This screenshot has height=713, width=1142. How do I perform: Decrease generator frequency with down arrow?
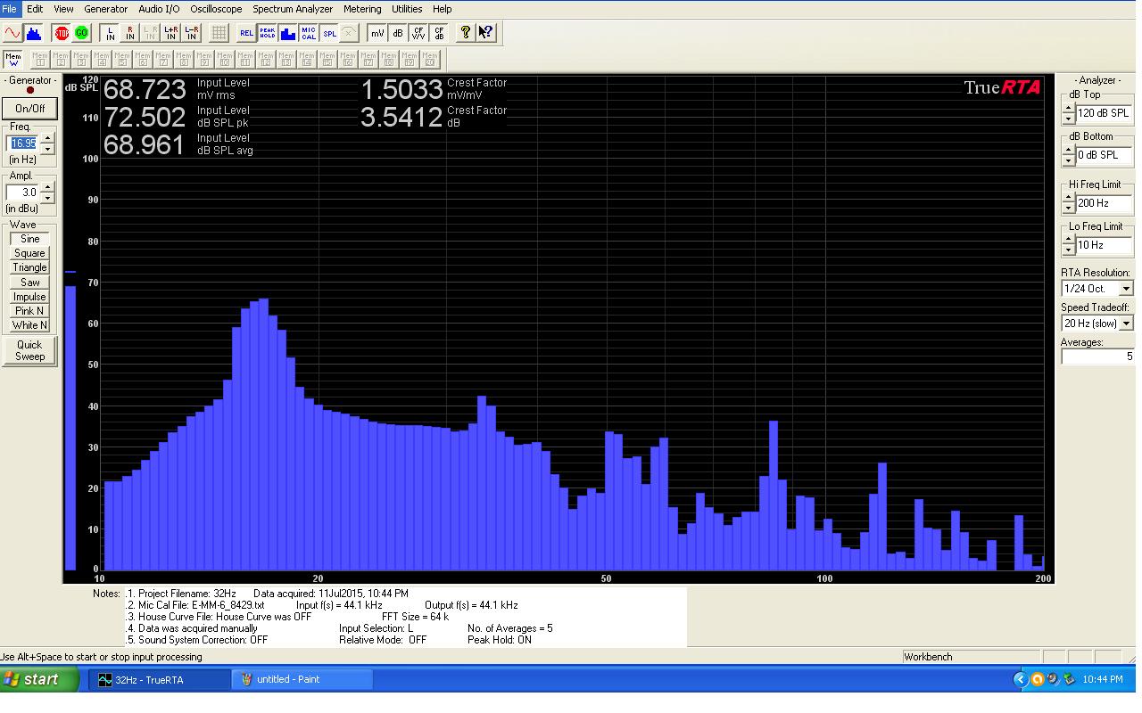pos(47,148)
